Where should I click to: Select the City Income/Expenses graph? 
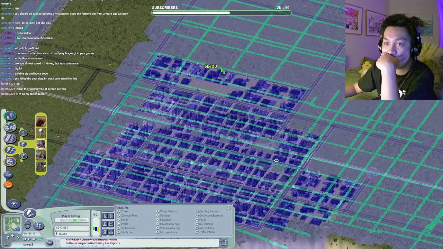coord(197,215)
